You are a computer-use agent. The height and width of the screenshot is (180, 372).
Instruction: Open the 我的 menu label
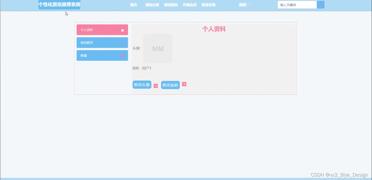coord(242,5)
